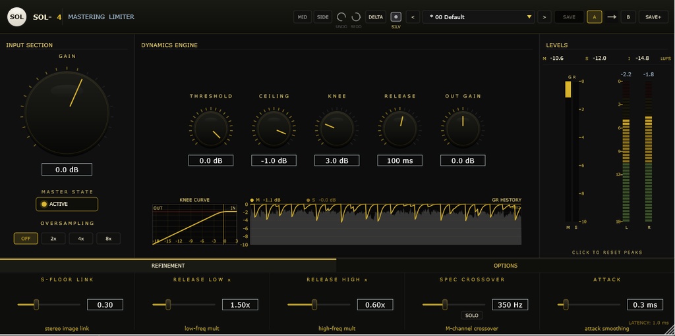Image resolution: width=675 pixels, height=336 pixels.
Task: Toggle SOLO for spec crossover
Action: [x=472, y=316]
